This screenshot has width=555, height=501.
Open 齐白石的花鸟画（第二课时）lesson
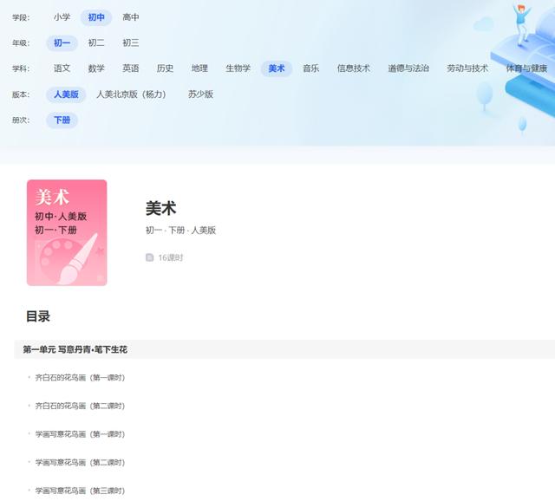[x=80, y=406]
